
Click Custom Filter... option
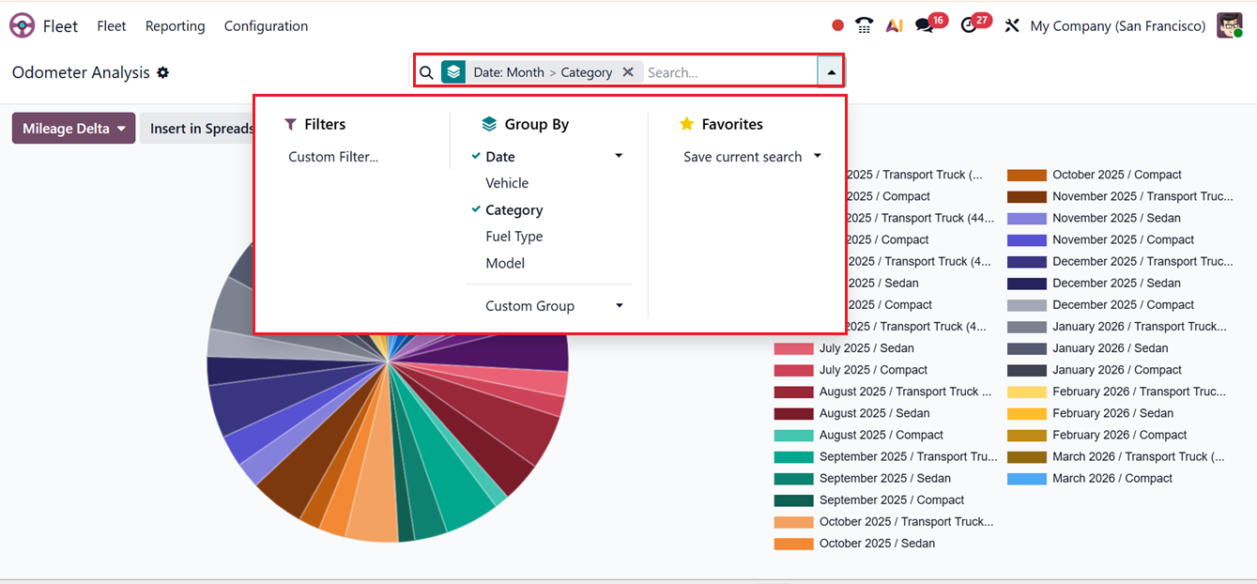pyautogui.click(x=333, y=157)
